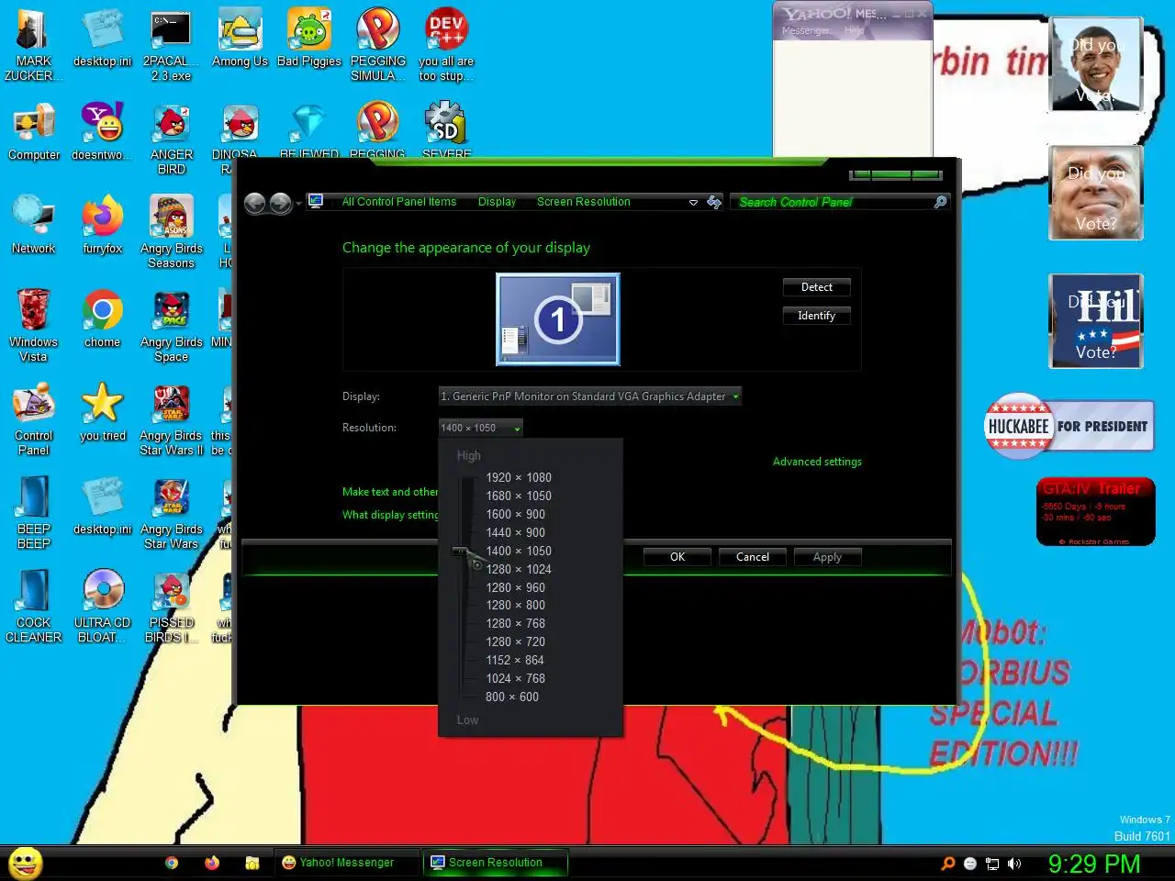
Task: Open the PEGGING SIMULA desktop icon
Action: pyautogui.click(x=378, y=45)
